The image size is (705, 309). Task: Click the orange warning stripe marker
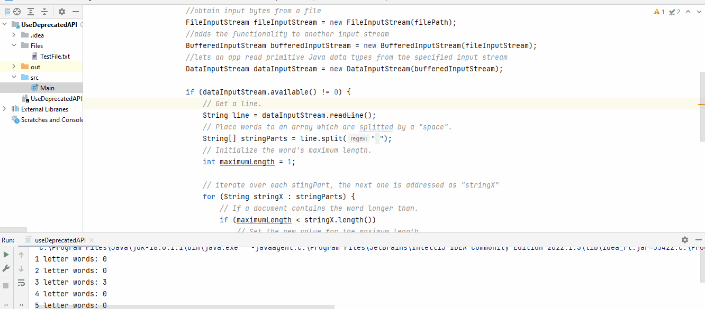[701, 105]
